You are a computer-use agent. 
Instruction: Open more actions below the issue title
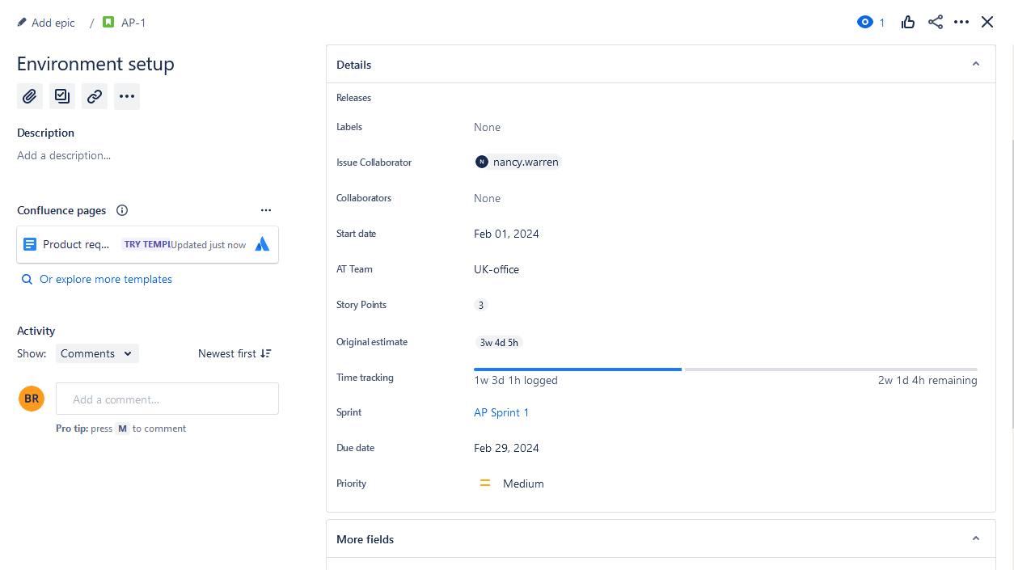[x=126, y=96]
